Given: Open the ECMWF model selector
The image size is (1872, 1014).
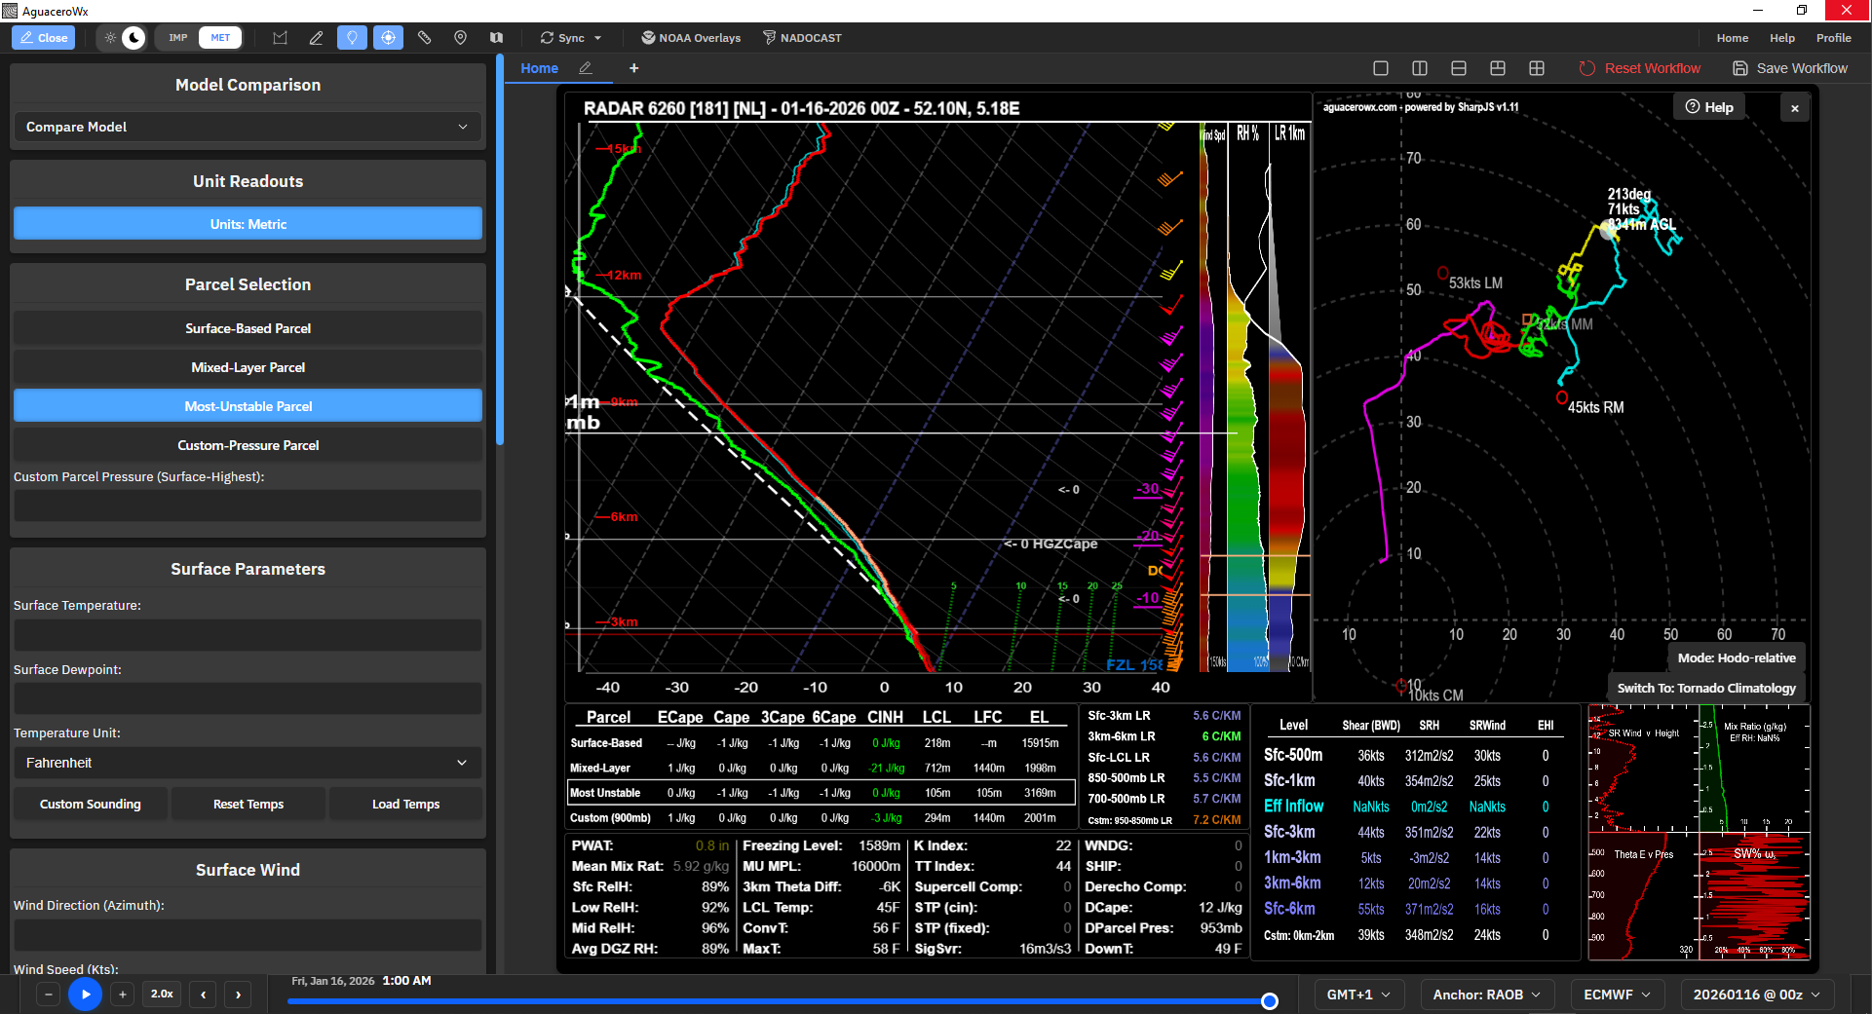Looking at the screenshot, I should [x=1617, y=995].
